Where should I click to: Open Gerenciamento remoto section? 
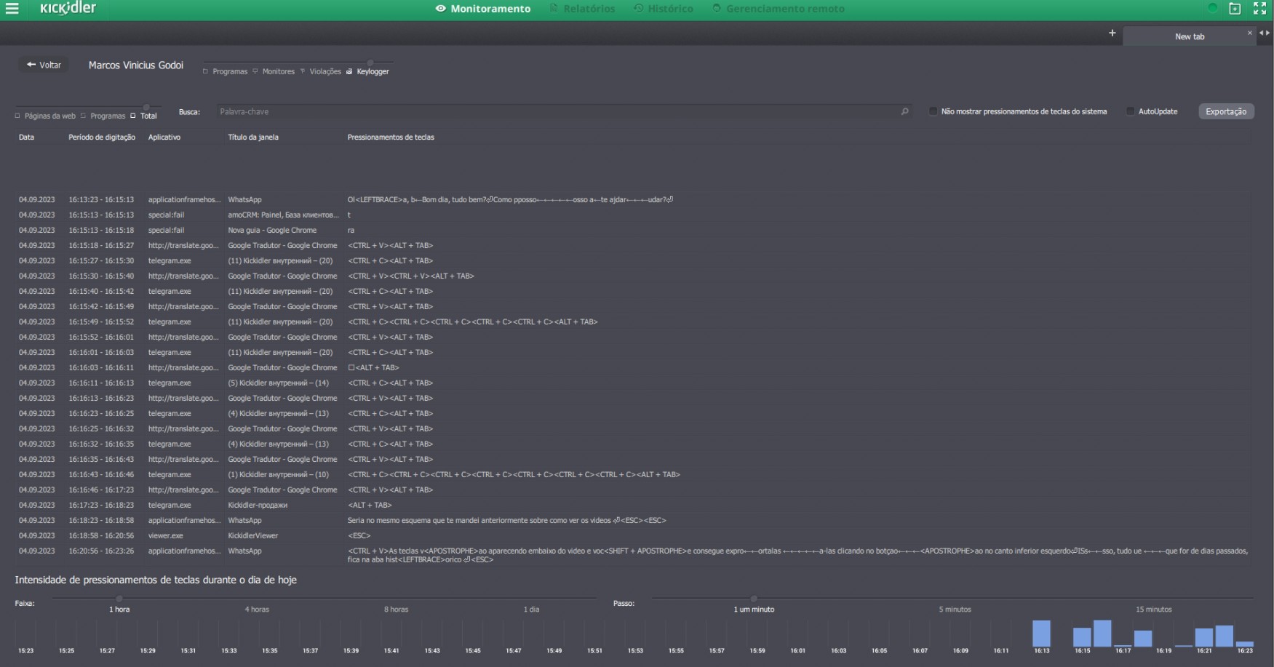(x=779, y=9)
